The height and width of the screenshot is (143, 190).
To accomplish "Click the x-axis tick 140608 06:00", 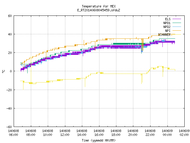I will pyautogui.click(x=14, y=133).
